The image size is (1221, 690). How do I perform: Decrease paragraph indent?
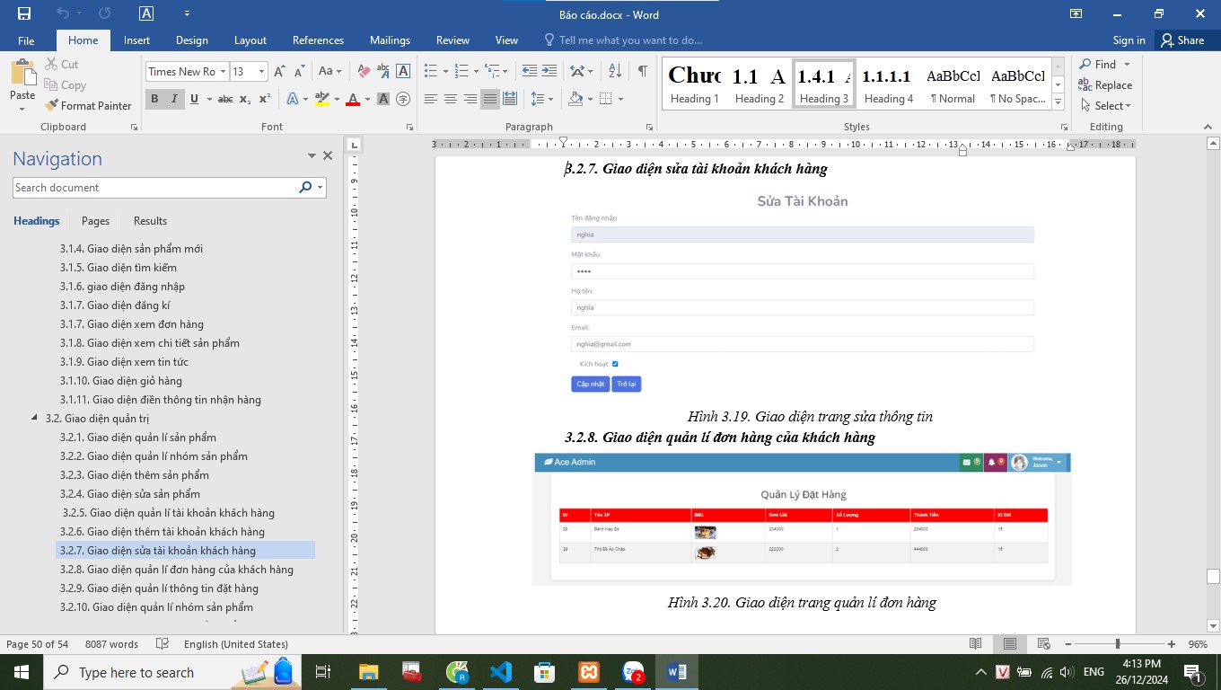point(530,71)
